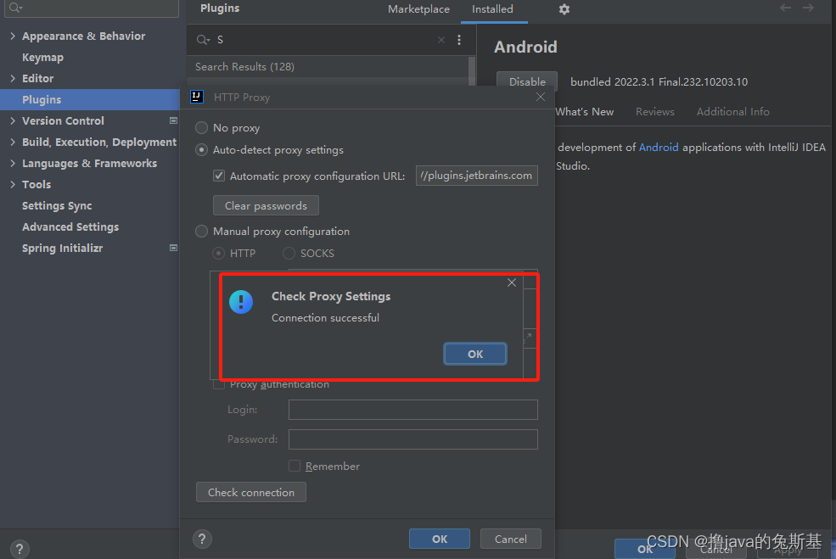Screen dimensions: 836x559
Task: Expand Appearance & Behavior settings
Action: tap(13, 36)
